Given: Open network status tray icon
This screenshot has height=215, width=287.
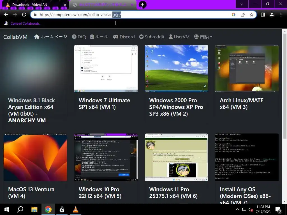Looking at the screenshot, I should pos(244,209).
